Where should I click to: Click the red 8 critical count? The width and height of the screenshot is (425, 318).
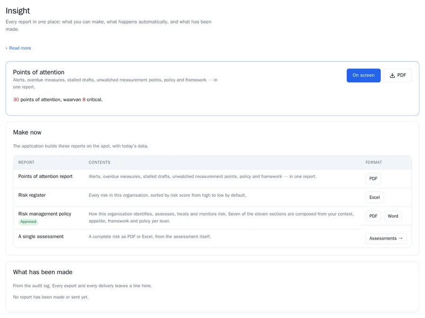[84, 100]
